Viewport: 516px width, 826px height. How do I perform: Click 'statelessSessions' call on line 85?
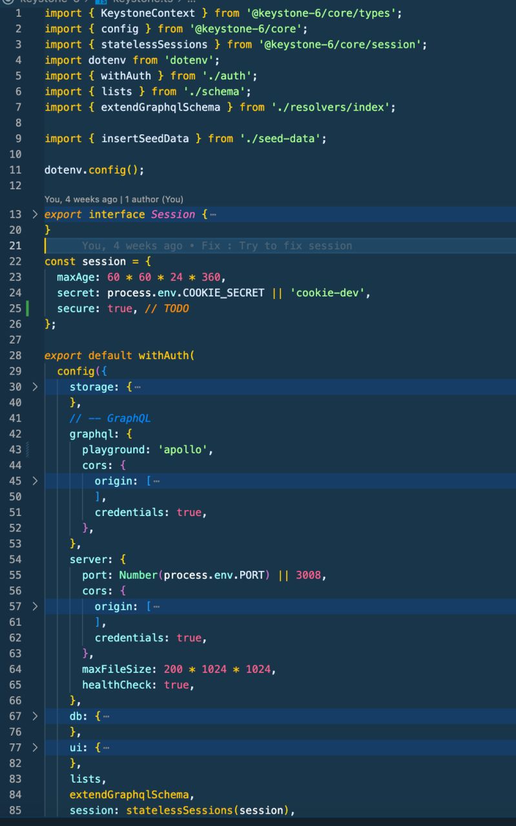point(180,811)
